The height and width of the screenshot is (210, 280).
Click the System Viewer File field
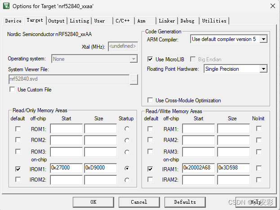tap(69, 79)
